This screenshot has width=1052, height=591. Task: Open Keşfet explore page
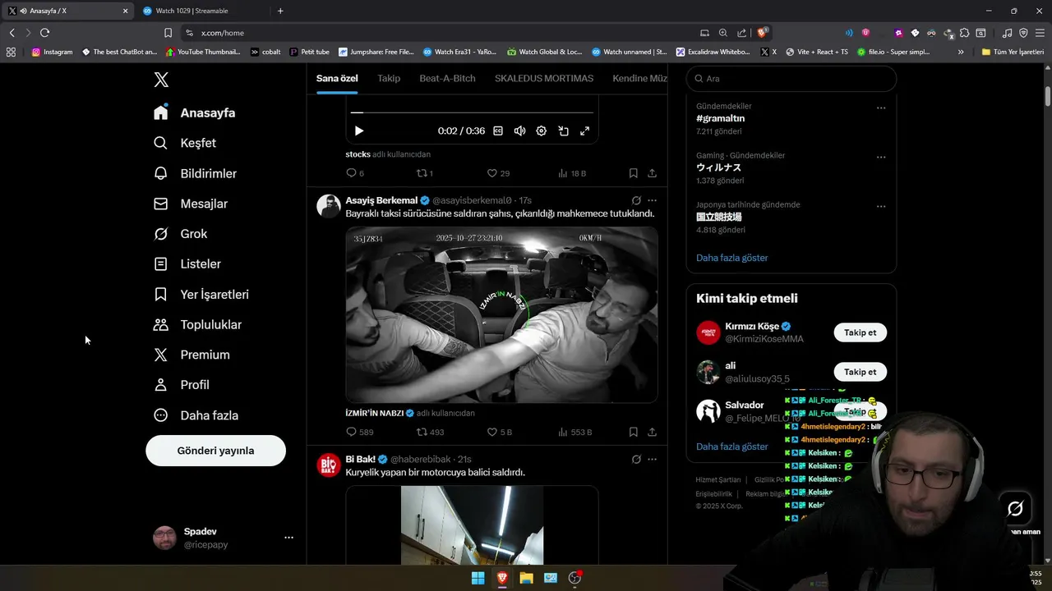coord(185,143)
